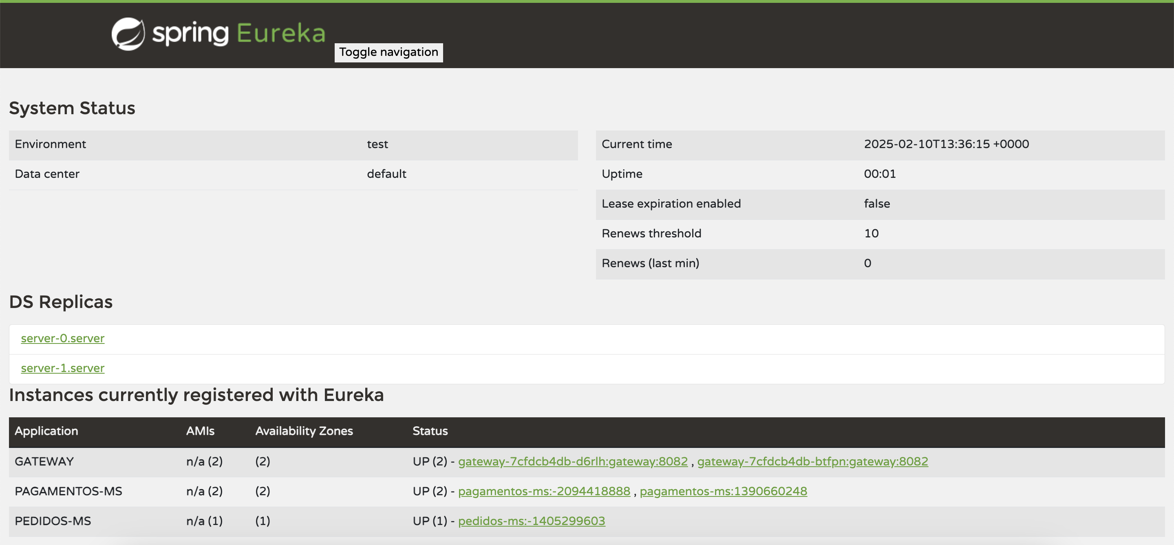The width and height of the screenshot is (1174, 545).
Task: Open pagamentos-ms:1390660248 instance link
Action: point(723,491)
